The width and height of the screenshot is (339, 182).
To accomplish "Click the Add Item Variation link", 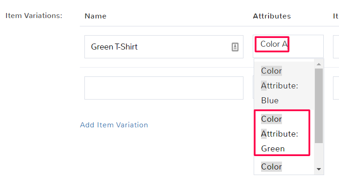I will click(114, 125).
